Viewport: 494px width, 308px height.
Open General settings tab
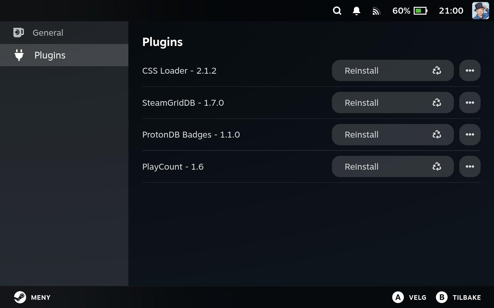(x=48, y=33)
